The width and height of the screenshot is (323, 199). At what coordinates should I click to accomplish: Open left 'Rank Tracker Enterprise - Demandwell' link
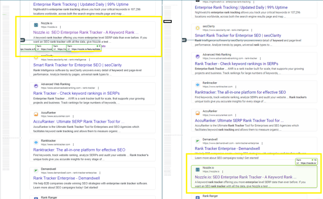click(x=67, y=178)
